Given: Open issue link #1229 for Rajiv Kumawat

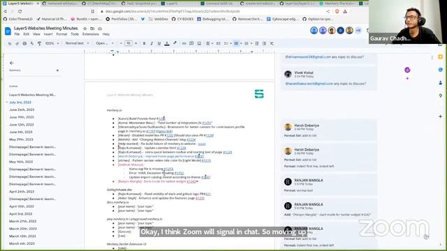Looking at the screenshot, I should tap(227, 152).
